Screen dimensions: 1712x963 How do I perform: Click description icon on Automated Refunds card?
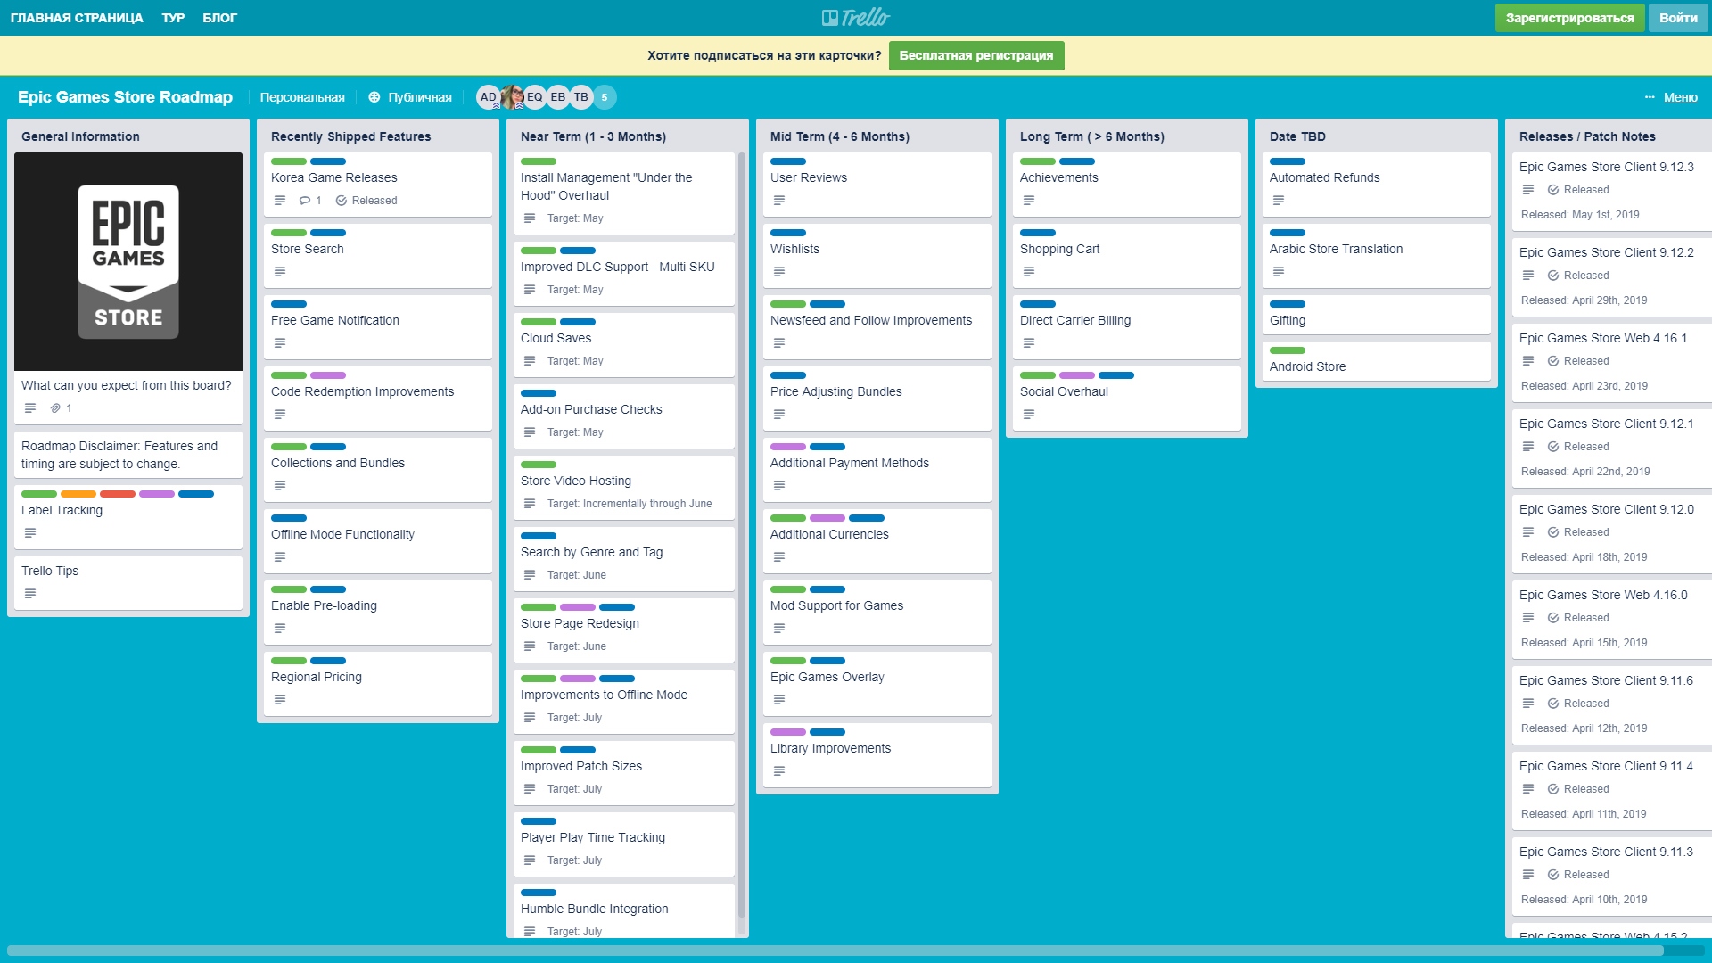1279,201
